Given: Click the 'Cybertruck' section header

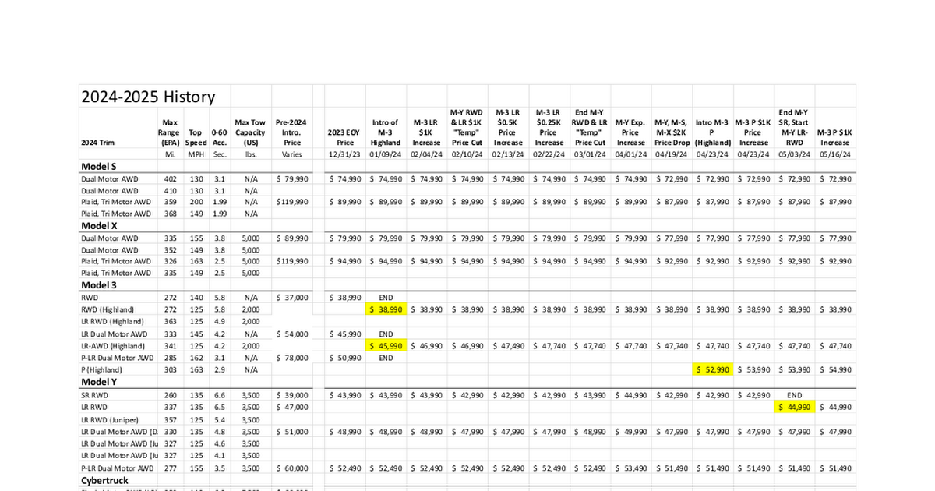Looking at the screenshot, I should (104, 480).
